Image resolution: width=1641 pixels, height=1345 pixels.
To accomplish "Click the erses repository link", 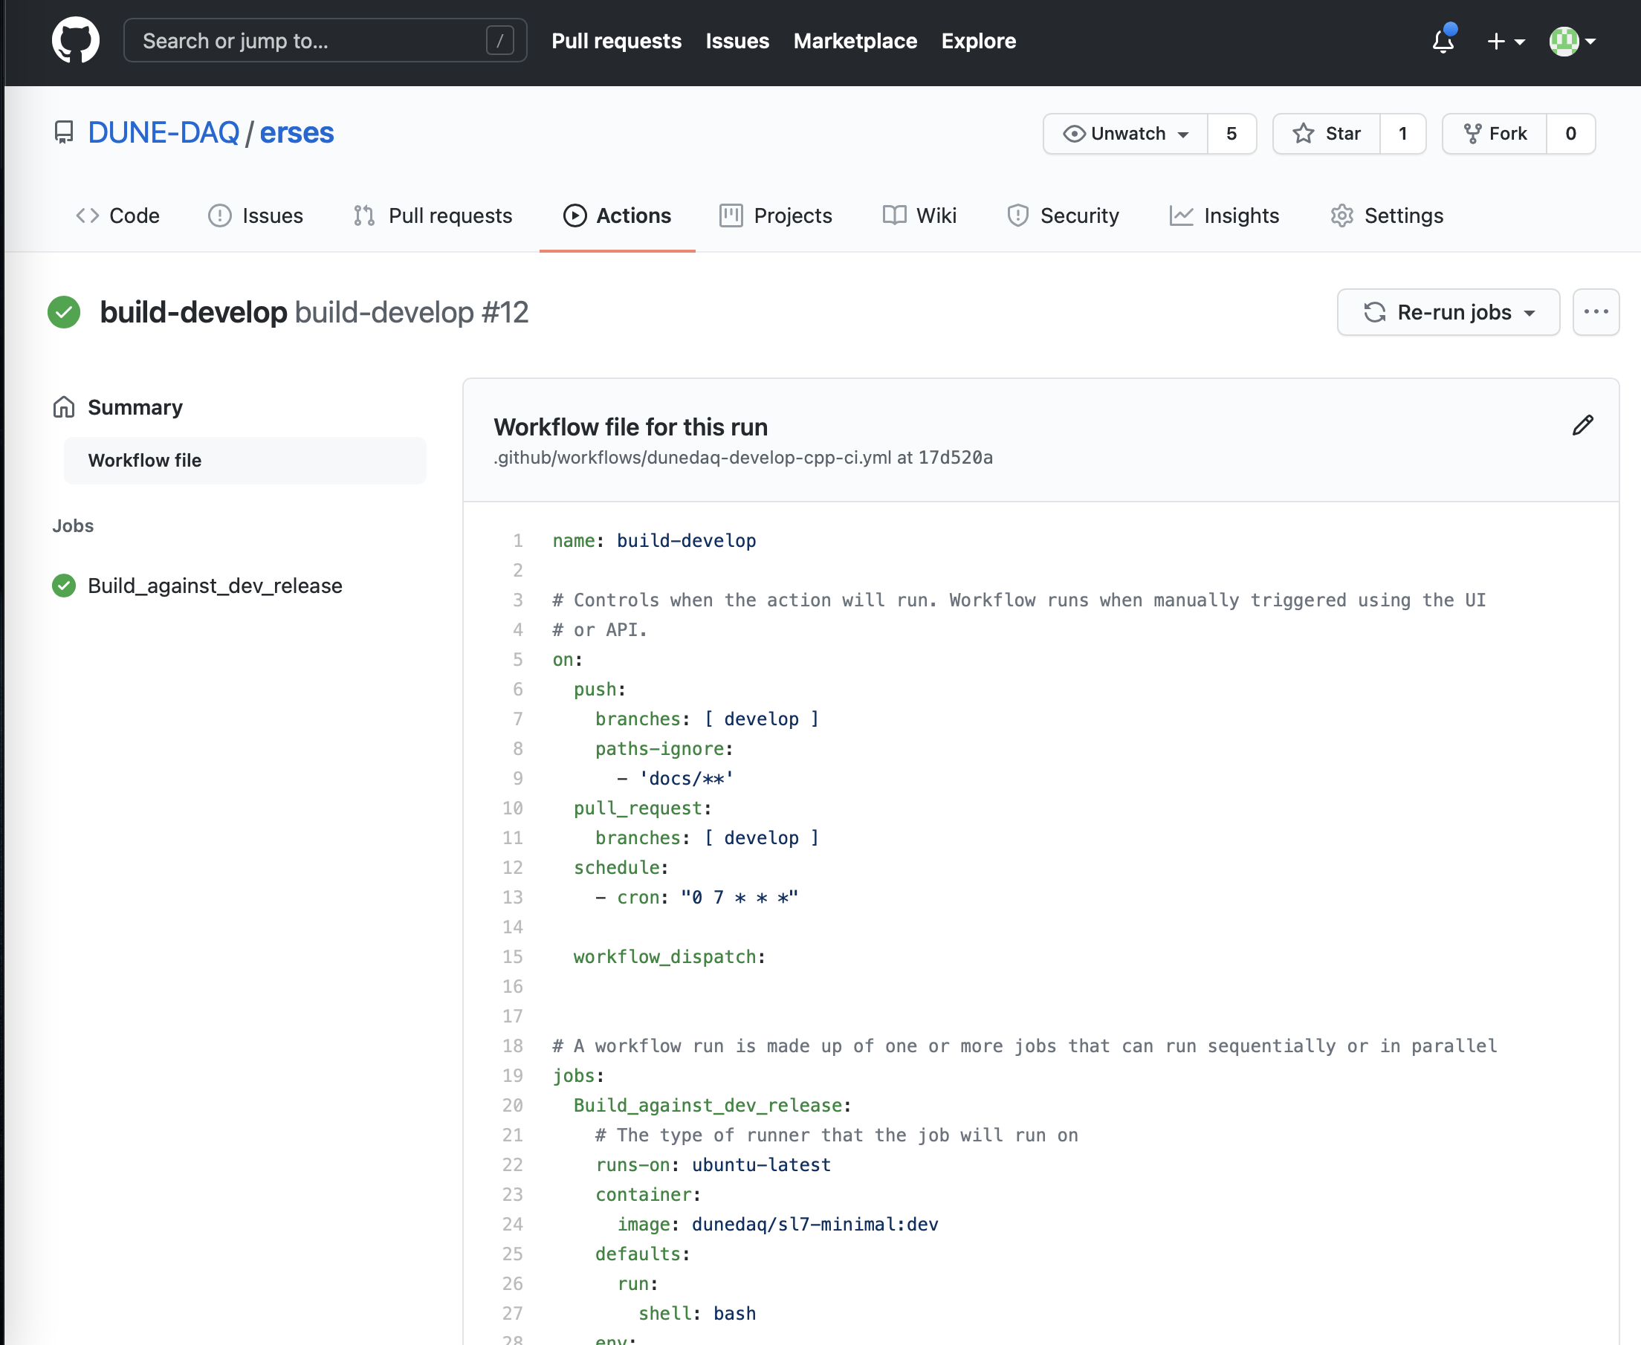I will pyautogui.click(x=296, y=133).
